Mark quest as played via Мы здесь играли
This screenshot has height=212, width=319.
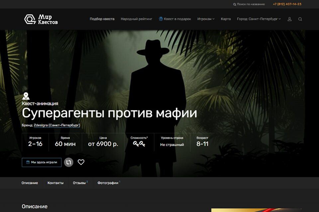point(44,162)
